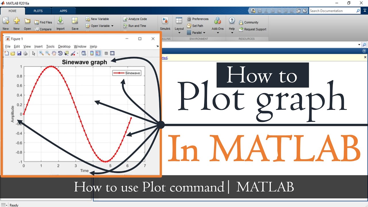Click the Redo arrow in quick access bar
The height and width of the screenshot is (207, 368).
[x=292, y=11]
